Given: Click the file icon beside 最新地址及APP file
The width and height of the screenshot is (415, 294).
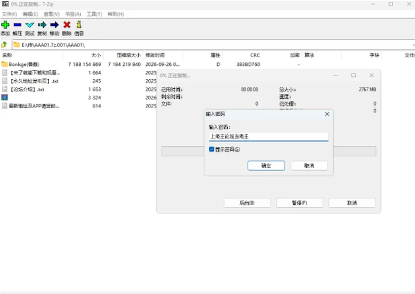Looking at the screenshot, I should [x=4, y=106].
